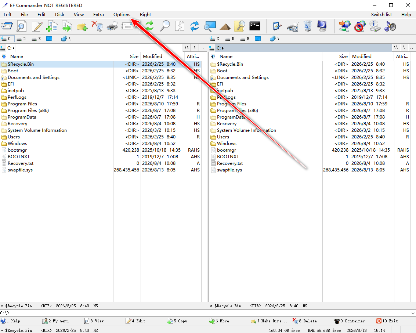Click the 2 My menu function button
Image resolution: width=416 pixels, height=333 pixels.
pyautogui.click(x=56, y=321)
